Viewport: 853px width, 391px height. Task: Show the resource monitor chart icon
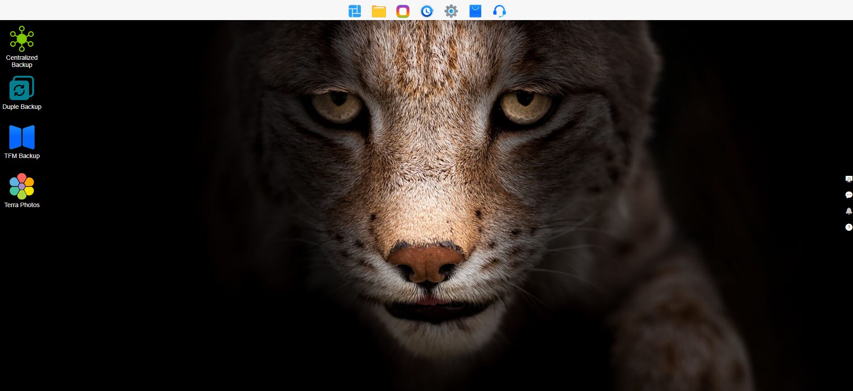(849, 179)
